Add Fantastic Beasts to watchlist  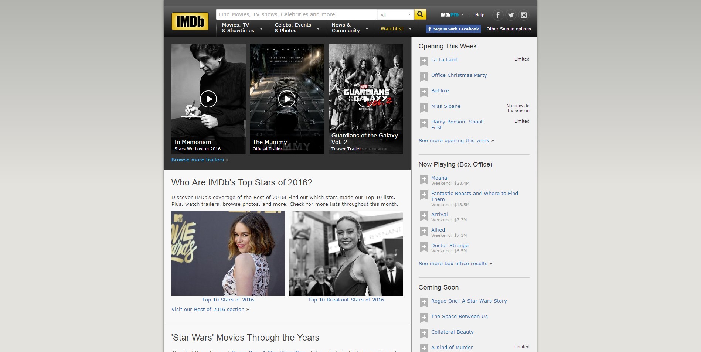(x=424, y=195)
